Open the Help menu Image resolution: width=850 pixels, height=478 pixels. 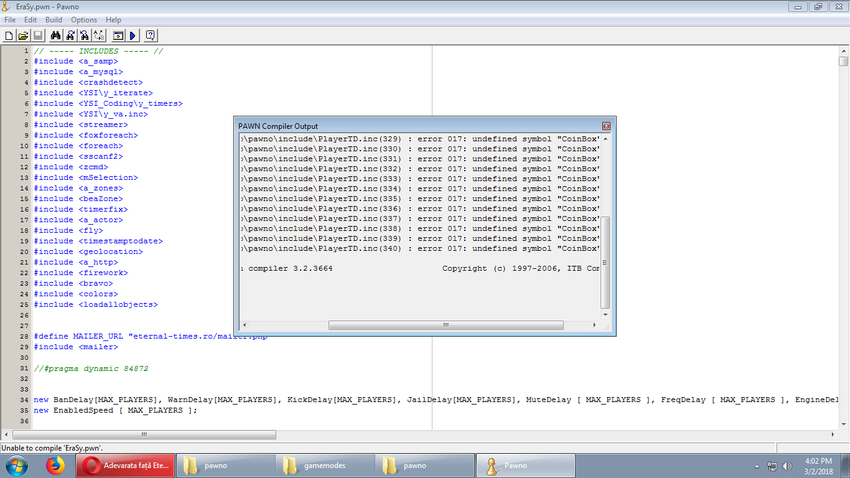113,20
